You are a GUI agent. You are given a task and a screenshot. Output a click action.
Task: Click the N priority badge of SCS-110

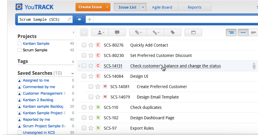click(98, 107)
